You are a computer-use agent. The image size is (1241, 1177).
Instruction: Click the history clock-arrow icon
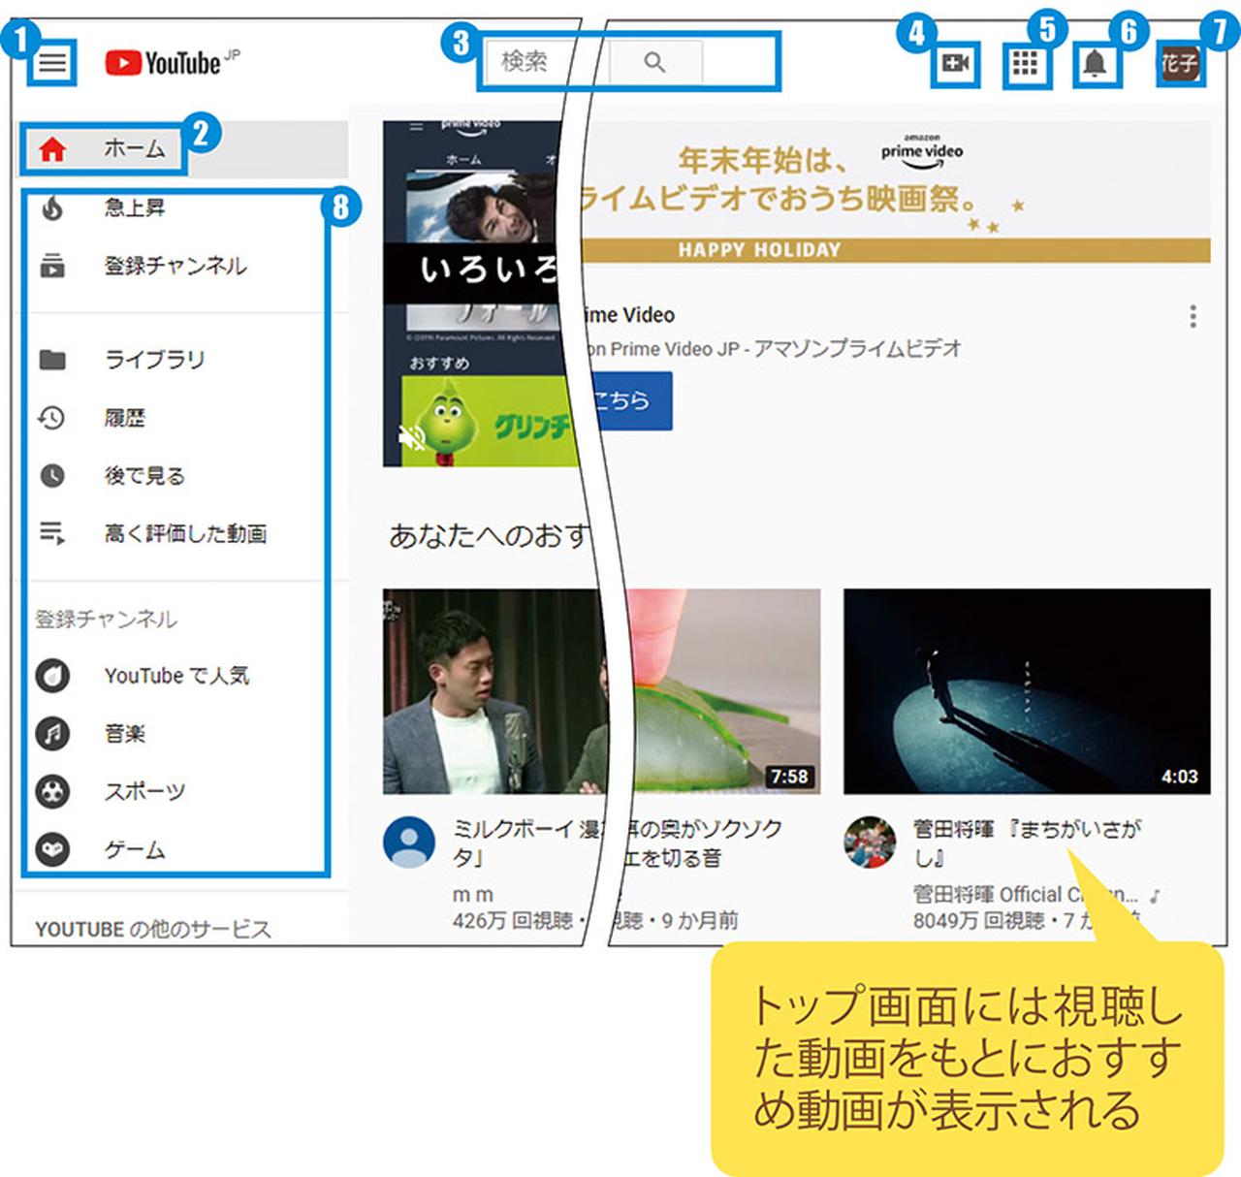(51, 418)
